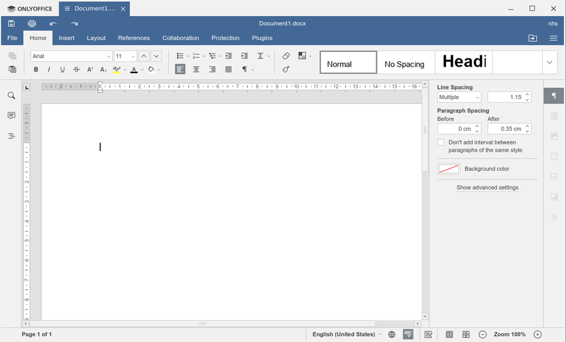Click the Print icon in title bar
566x342 pixels.
pyautogui.click(x=32, y=23)
